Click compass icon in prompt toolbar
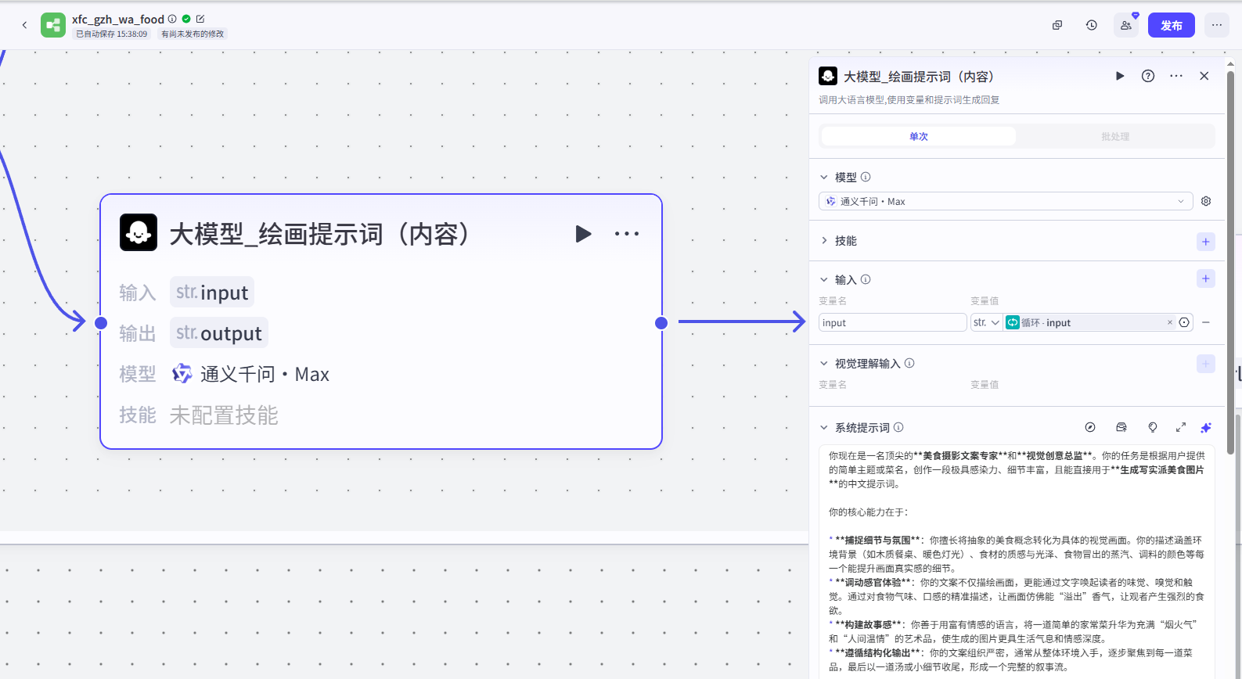The image size is (1242, 679). coord(1090,427)
